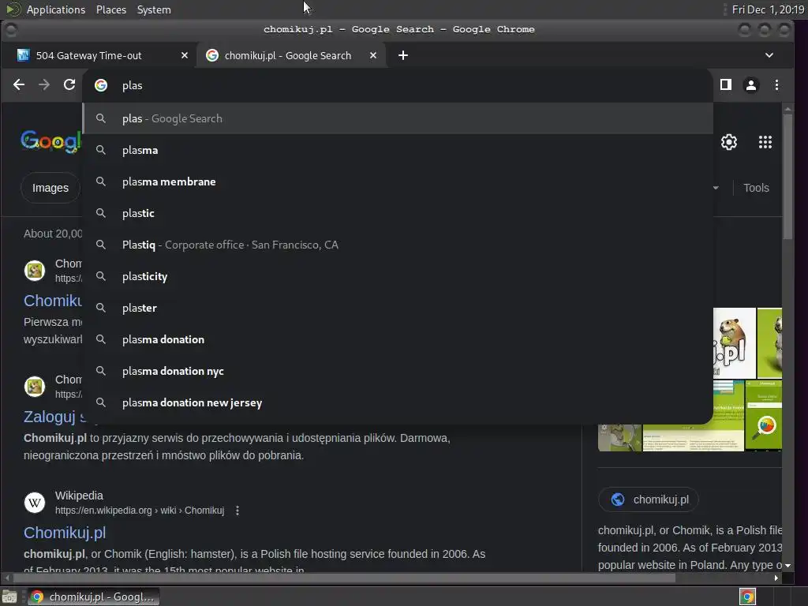Choose Plastiq Corporate office suggestion

tap(398, 245)
